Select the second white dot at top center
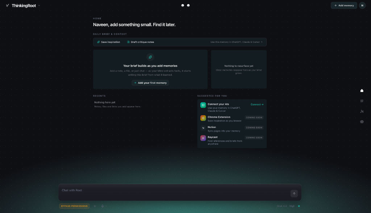371x213 pixels. [x=188, y=5]
